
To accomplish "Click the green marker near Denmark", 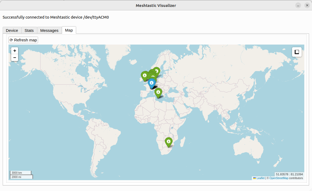I will 157,71.
